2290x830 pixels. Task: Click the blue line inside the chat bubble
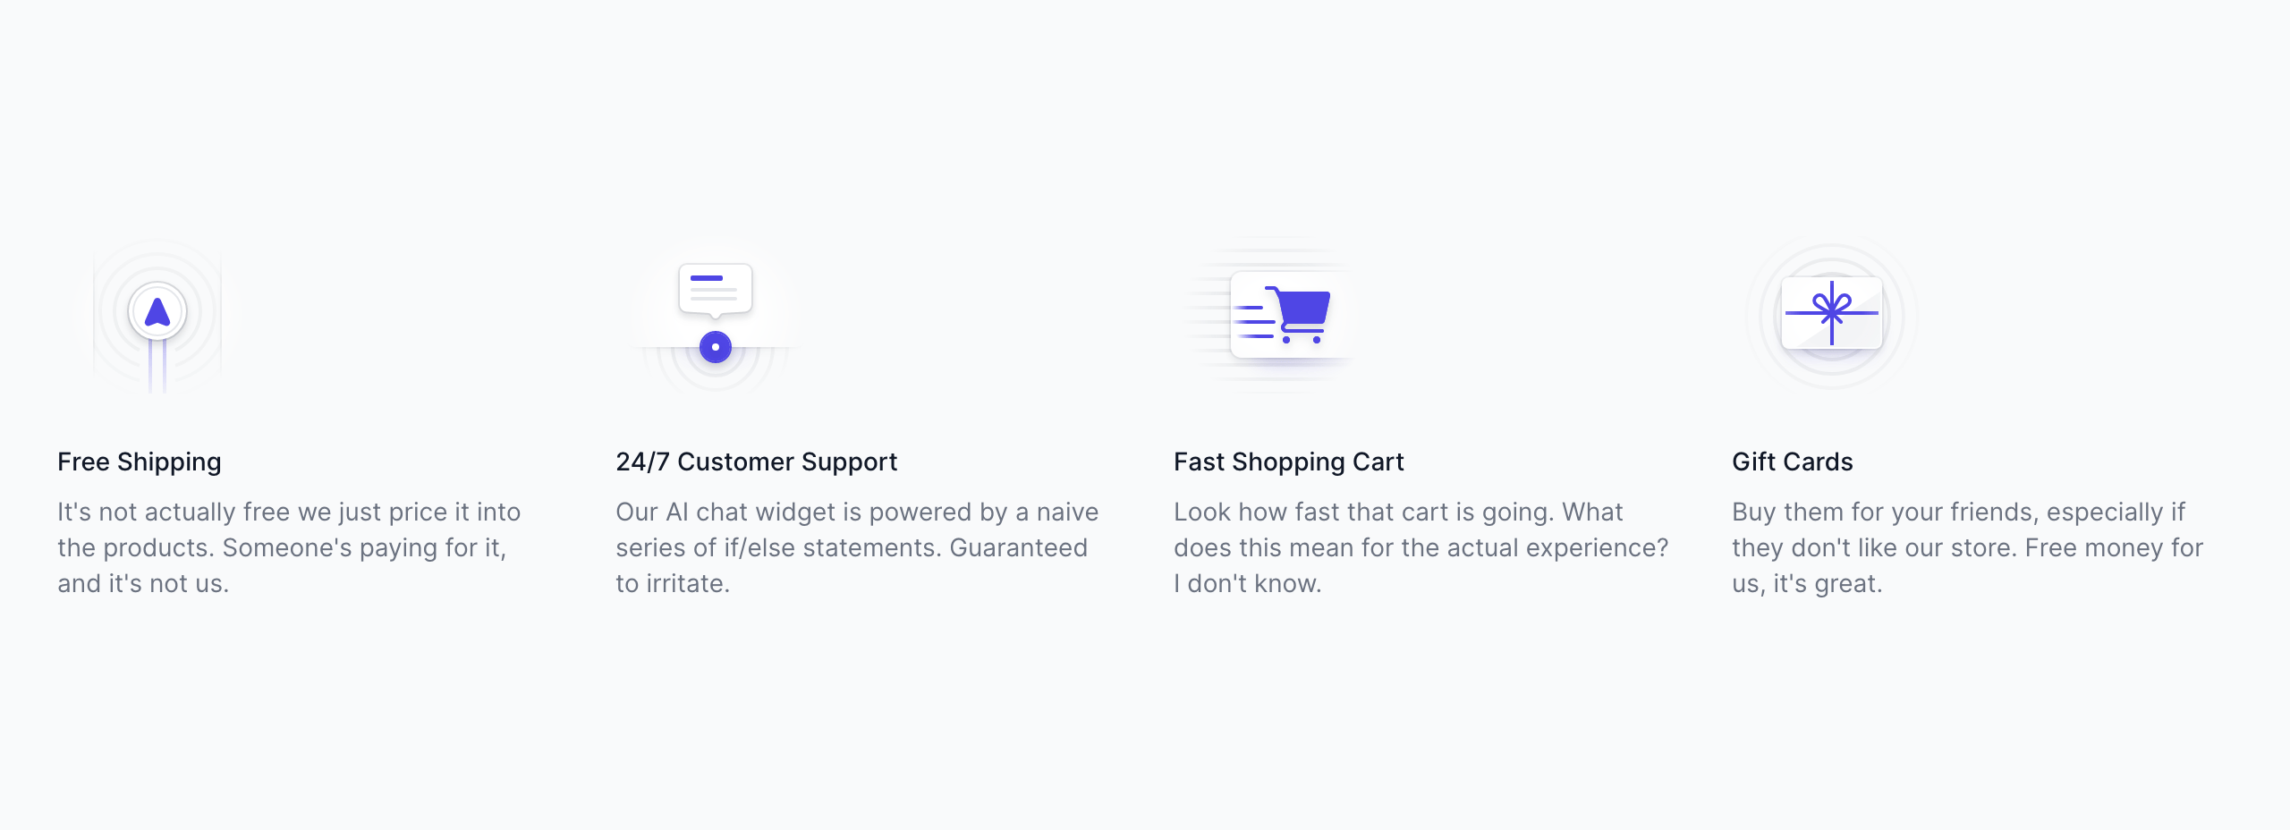pyautogui.click(x=707, y=278)
